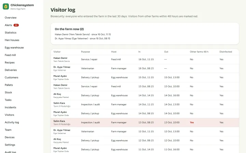The height and width of the screenshot is (153, 246).
Task: Open Settings in the sidebar
Action: (x=10, y=145)
